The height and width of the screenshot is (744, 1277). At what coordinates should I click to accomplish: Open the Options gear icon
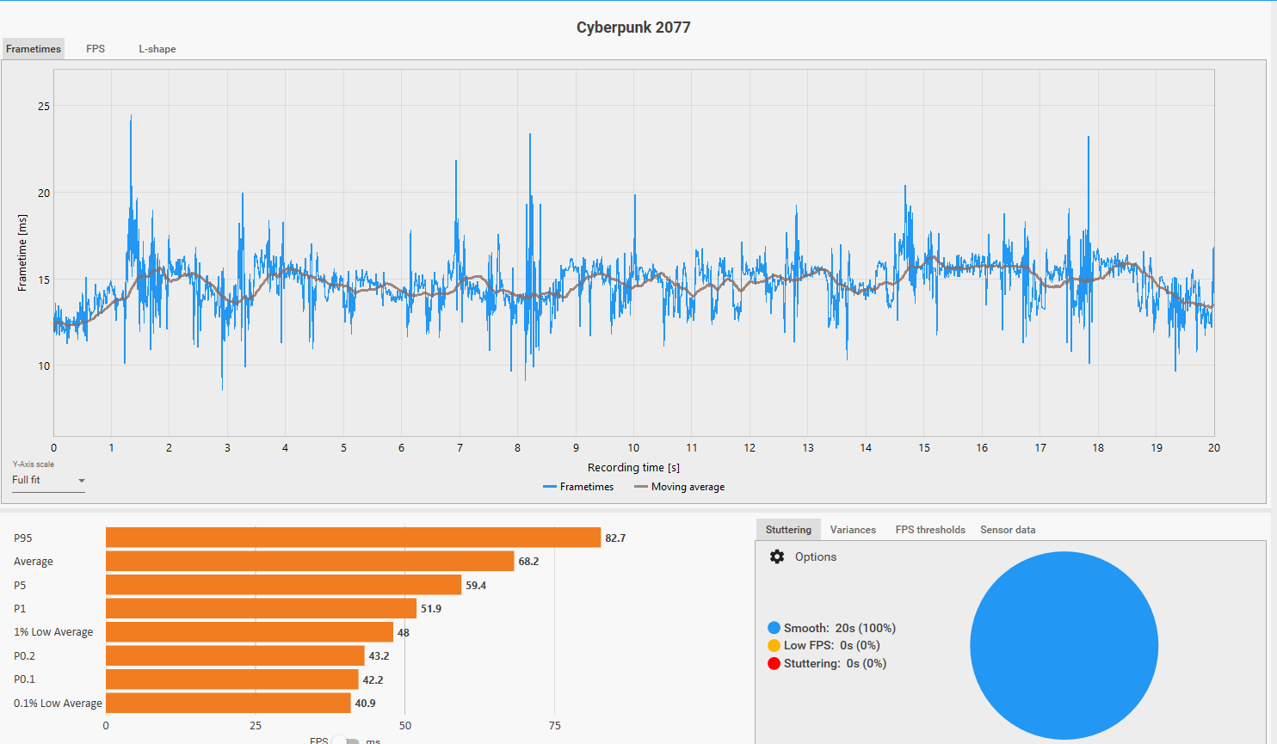tap(777, 556)
